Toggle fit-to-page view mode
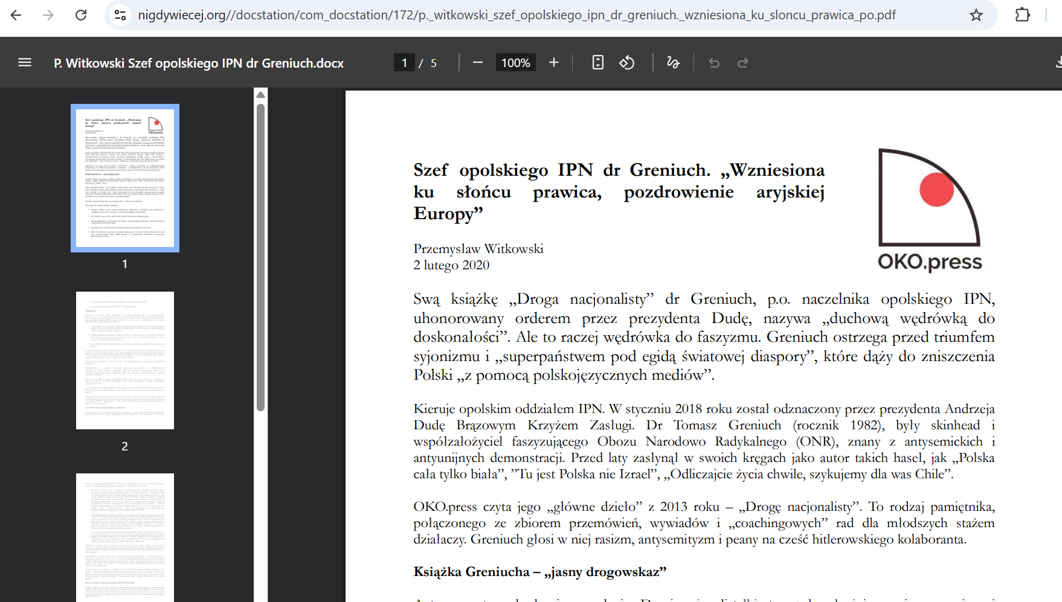This screenshot has width=1062, height=602. click(x=597, y=62)
